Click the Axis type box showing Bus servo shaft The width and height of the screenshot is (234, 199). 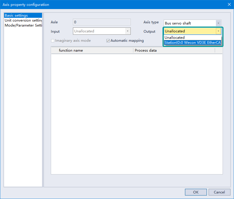click(x=189, y=23)
